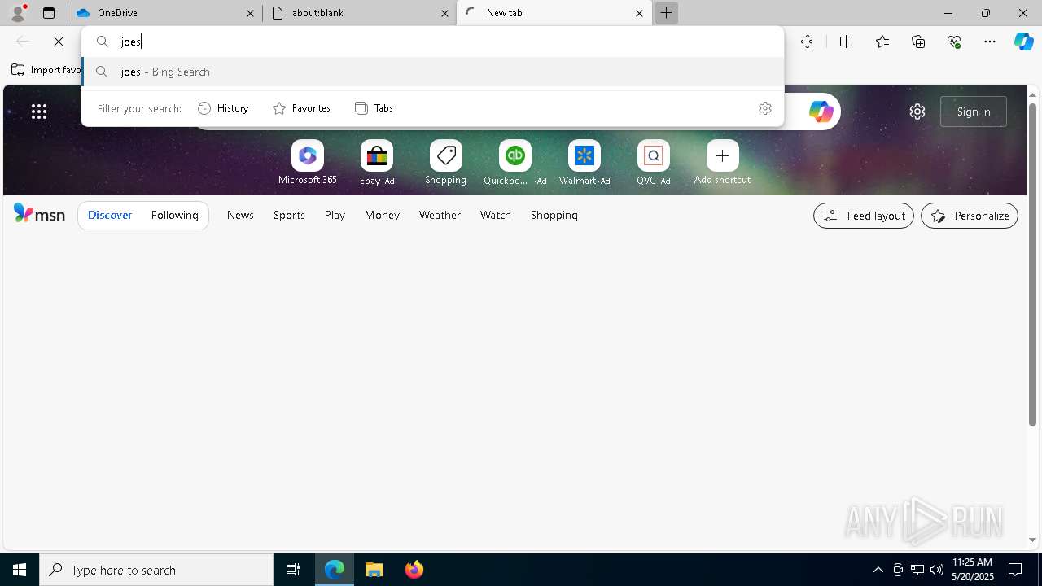This screenshot has width=1042, height=586.
Task: Click the address bar containing joes
Action: click(432, 42)
